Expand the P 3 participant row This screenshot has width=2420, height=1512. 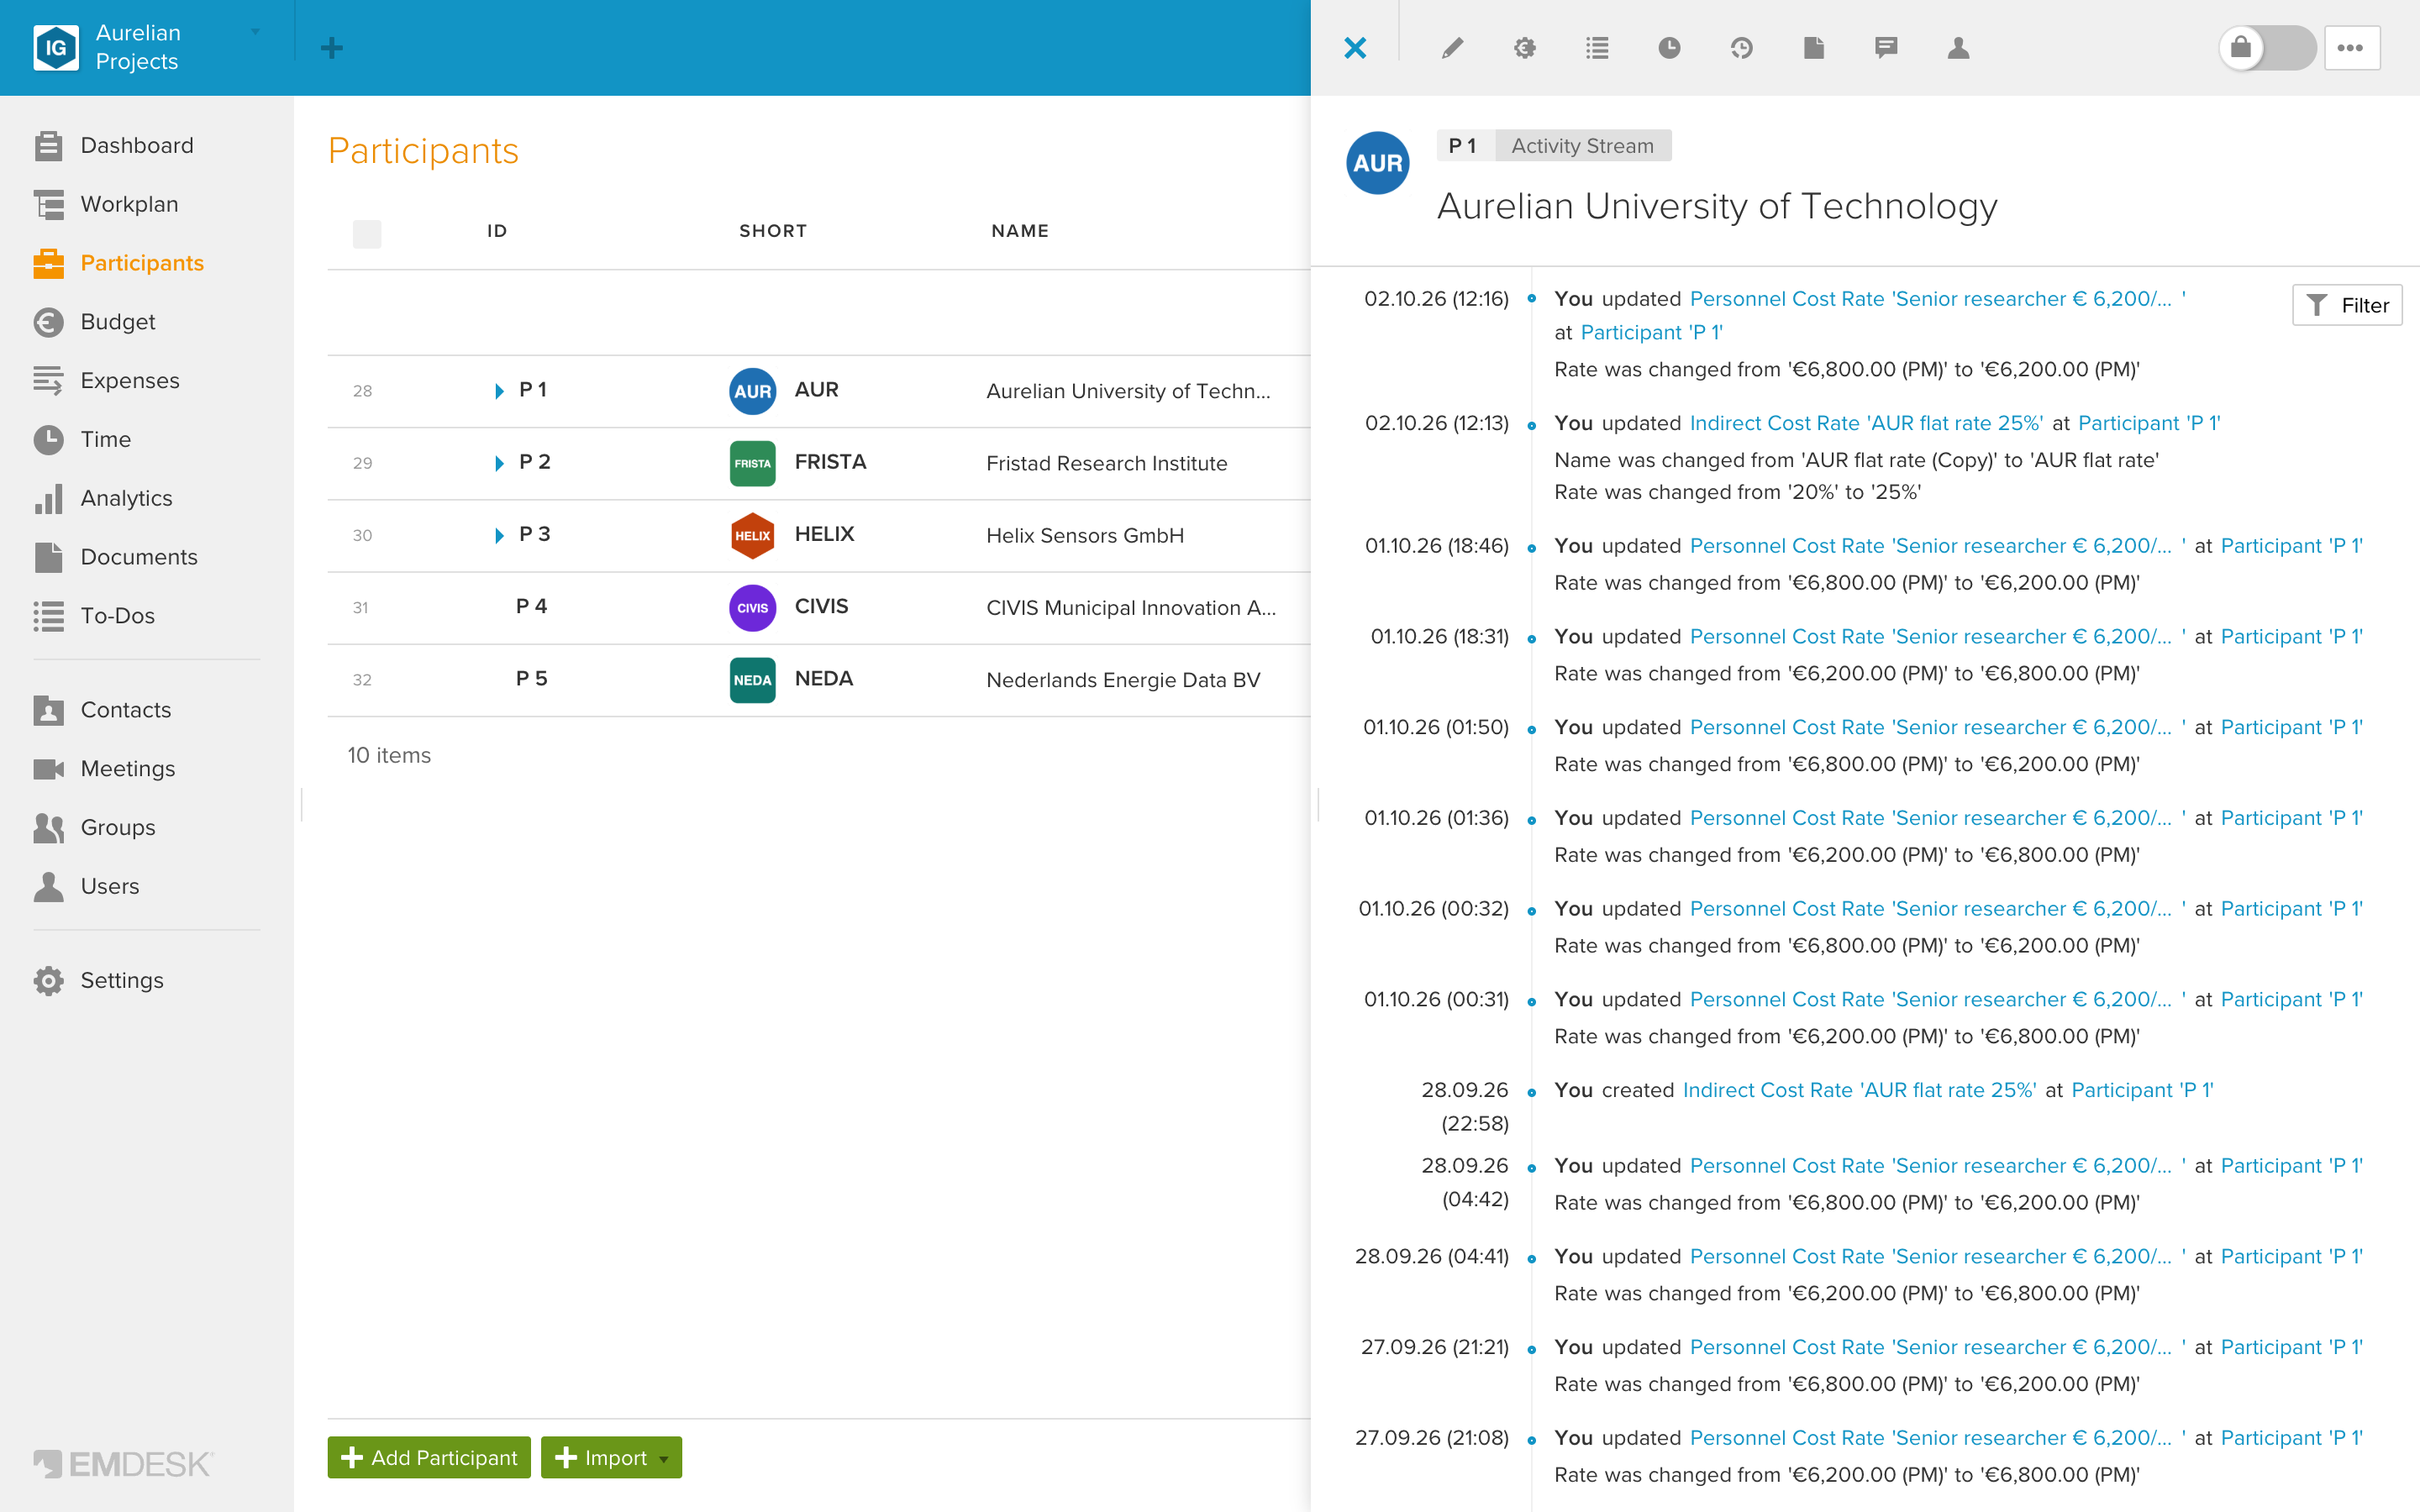pos(499,535)
